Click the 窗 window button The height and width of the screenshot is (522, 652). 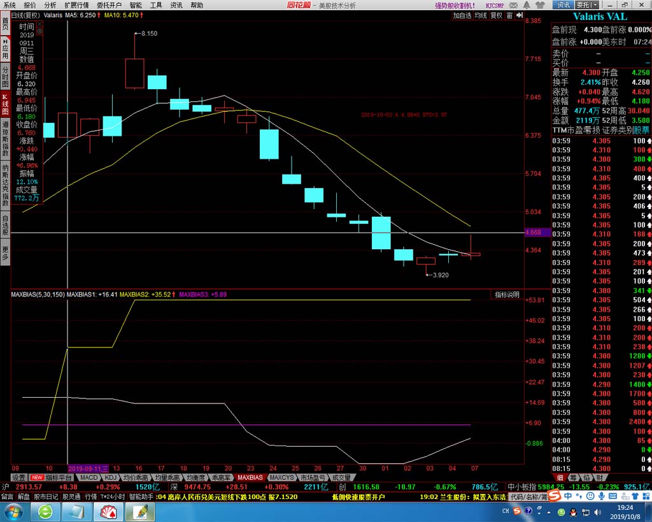coord(510,15)
